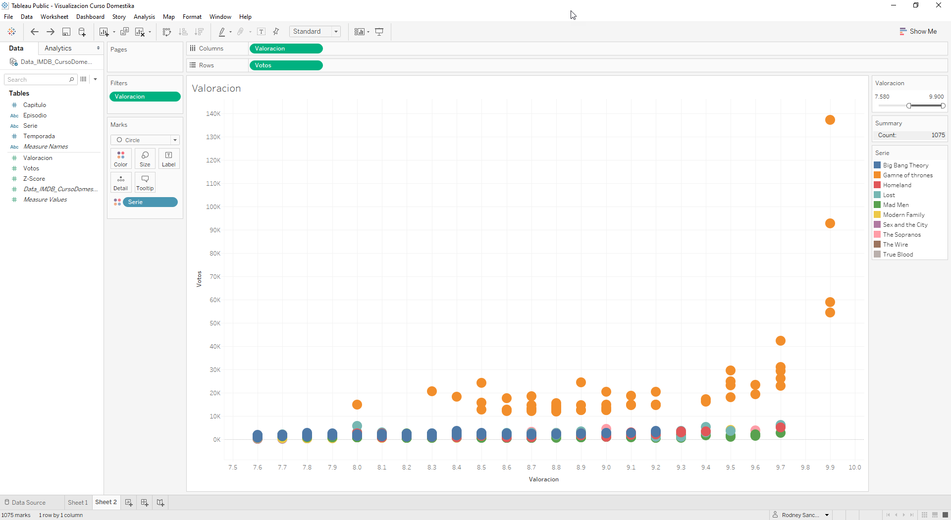Click the Sort ascending icon

[183, 32]
